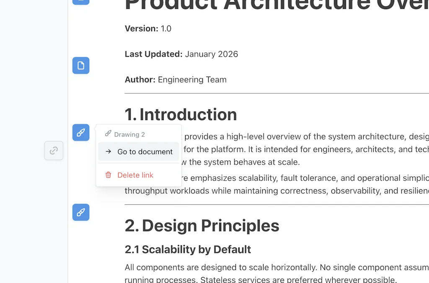Click the Author: Engineering Team line
The image size is (429, 283).
175,80
